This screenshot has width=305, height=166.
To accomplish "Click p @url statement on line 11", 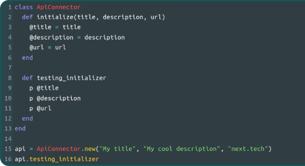I will (41, 108).
